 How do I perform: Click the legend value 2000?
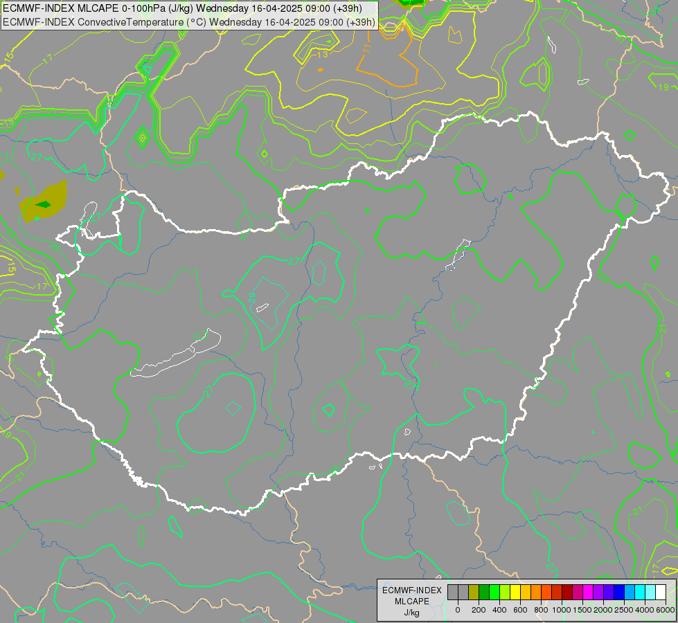(603, 610)
